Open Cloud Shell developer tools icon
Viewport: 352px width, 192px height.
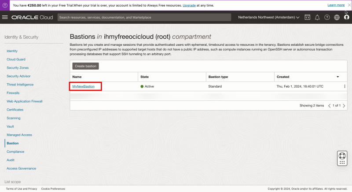[x=307, y=17]
